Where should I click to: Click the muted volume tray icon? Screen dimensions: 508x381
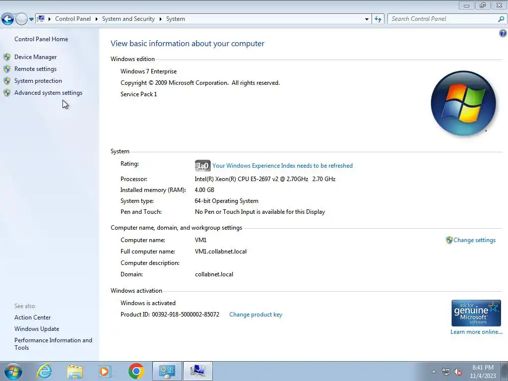tap(458, 372)
